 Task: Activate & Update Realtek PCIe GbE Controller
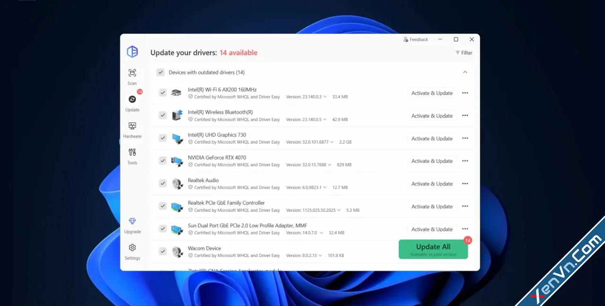432,207
